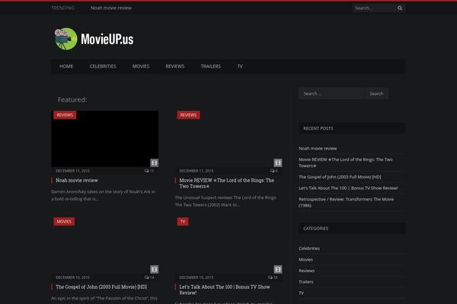
Task: Open recent post Let's Talk About The 100
Action: click(x=348, y=188)
